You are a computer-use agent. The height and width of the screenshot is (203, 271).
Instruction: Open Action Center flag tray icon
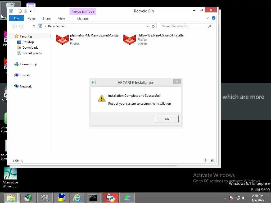point(231,198)
